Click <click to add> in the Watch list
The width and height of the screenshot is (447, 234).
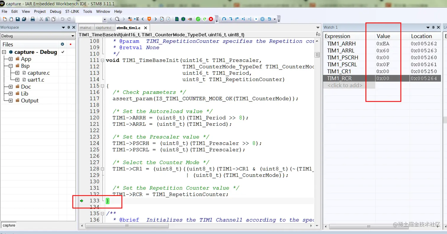(345, 85)
